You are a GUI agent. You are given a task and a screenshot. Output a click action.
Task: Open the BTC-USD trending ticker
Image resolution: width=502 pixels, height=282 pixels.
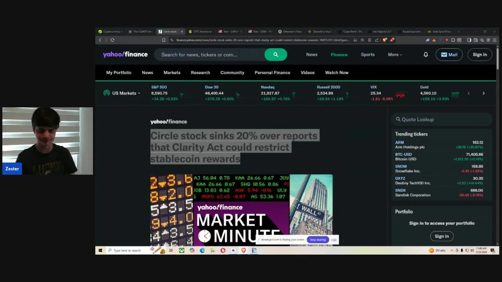pos(439,157)
